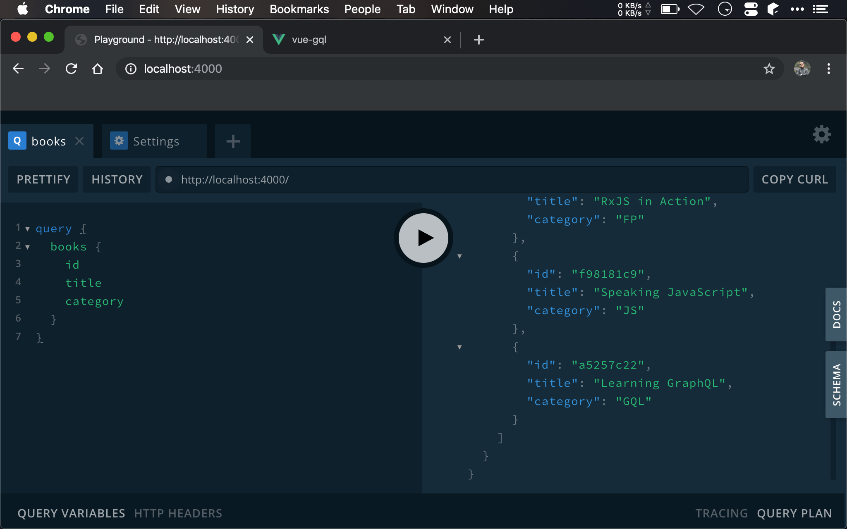Open the Wi-Fi status menu
The image size is (847, 529).
coord(696,9)
